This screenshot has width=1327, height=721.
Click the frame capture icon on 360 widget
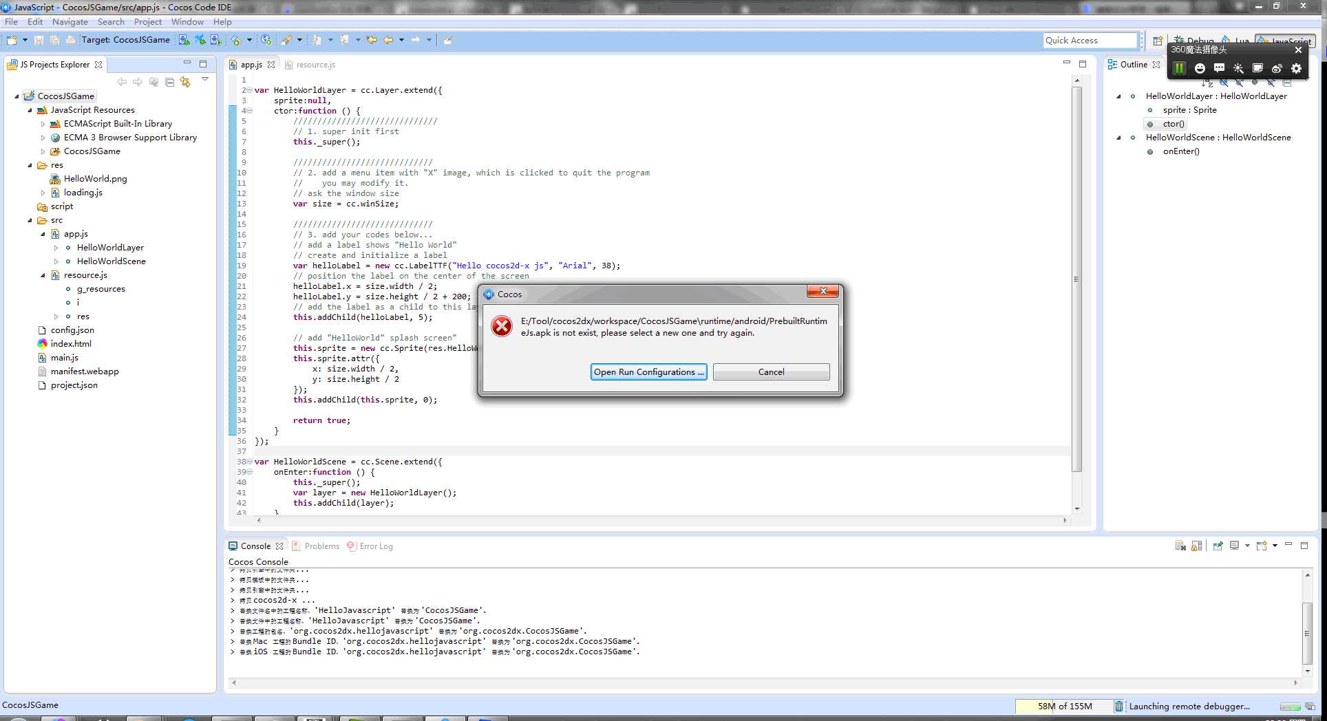click(1257, 68)
